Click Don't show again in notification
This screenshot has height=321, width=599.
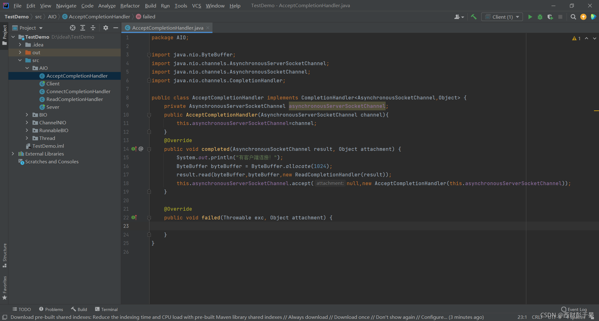(395, 317)
